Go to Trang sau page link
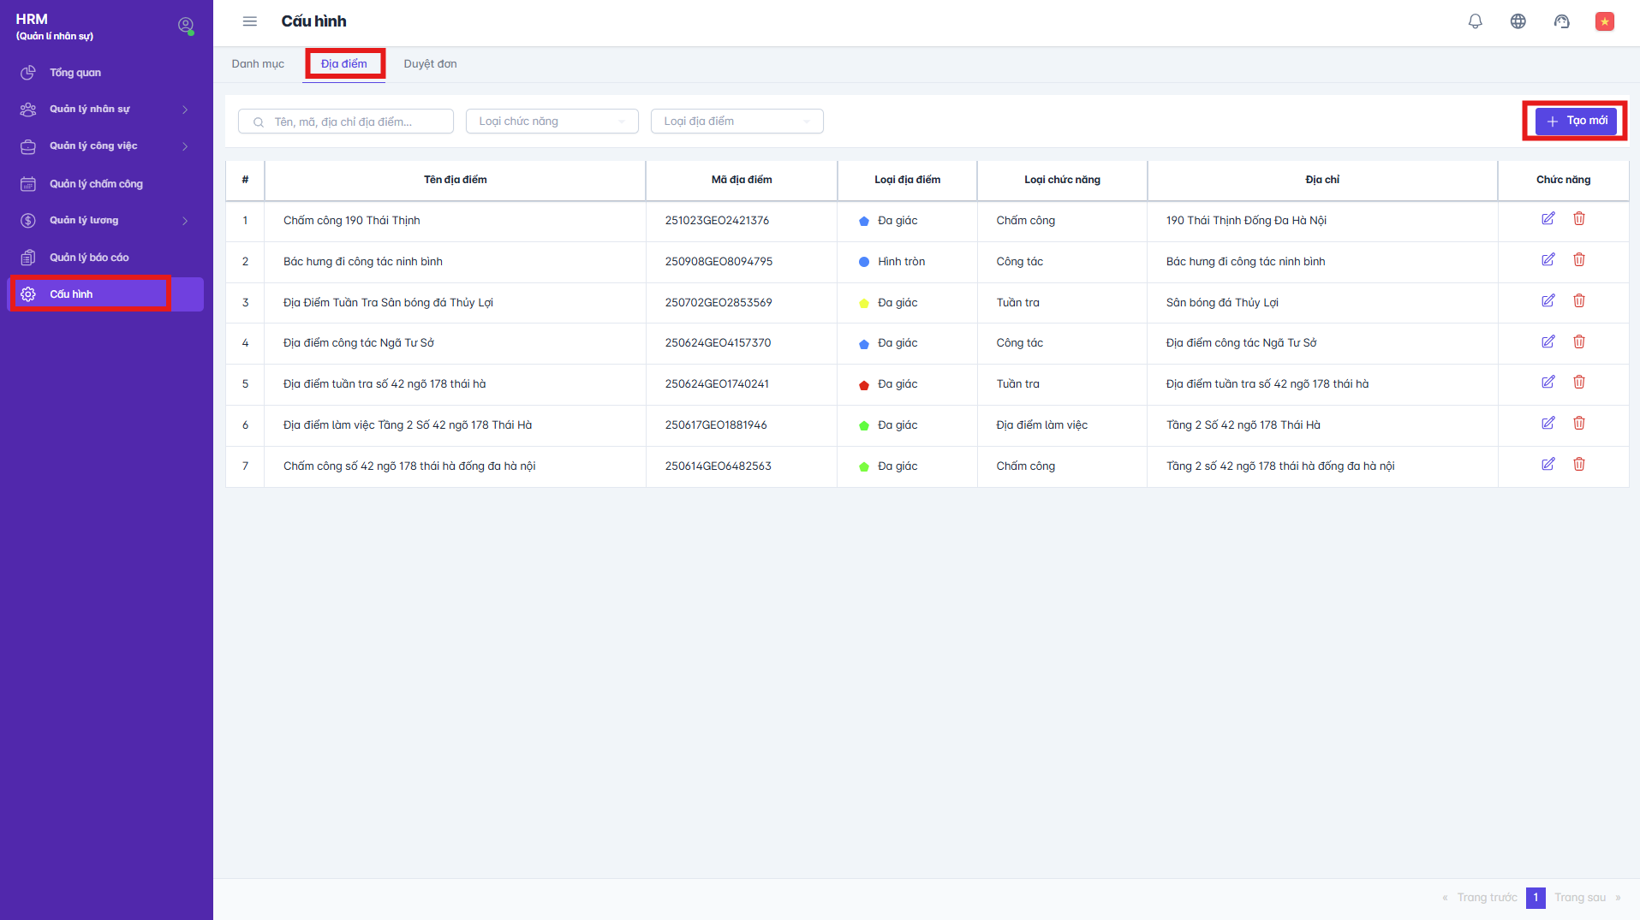The width and height of the screenshot is (1640, 920). point(1580,898)
